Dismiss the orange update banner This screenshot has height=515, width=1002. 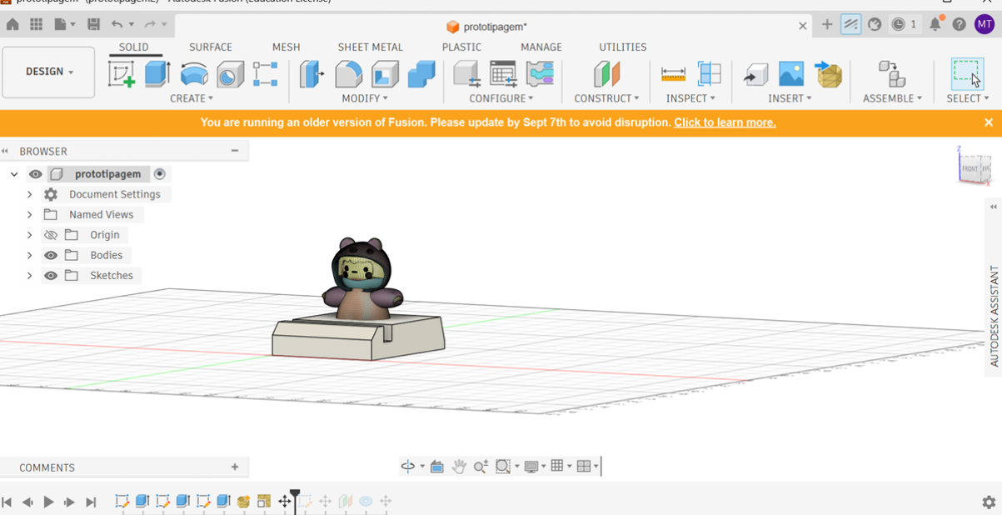point(989,122)
